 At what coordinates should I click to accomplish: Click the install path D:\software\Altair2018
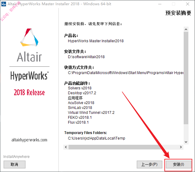(86, 57)
